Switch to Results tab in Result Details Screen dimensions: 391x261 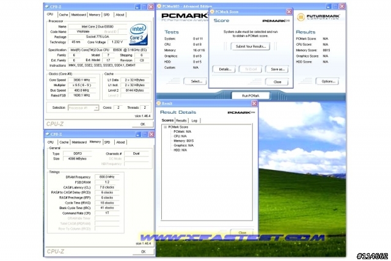coord(181,120)
